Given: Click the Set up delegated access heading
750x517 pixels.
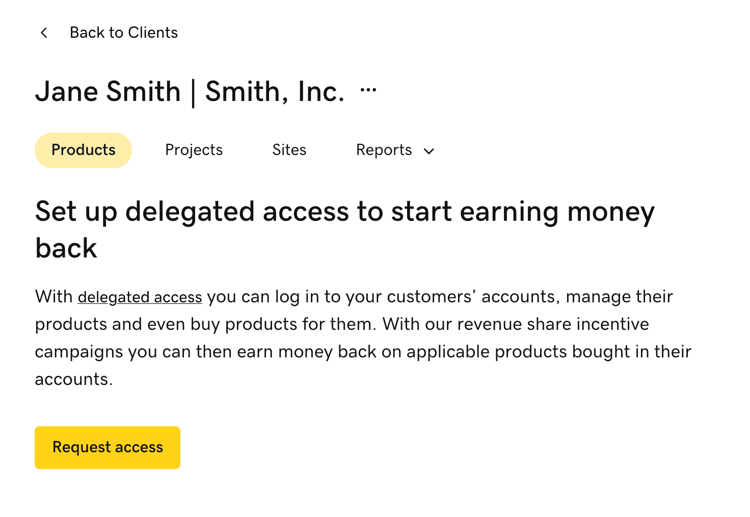Looking at the screenshot, I should 344,212.
